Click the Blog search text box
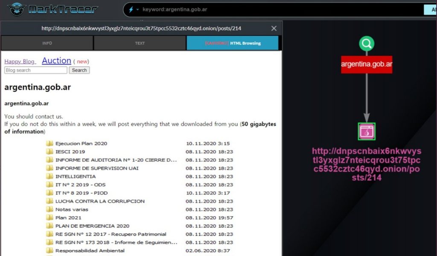Viewport: 437px width, 256px height. point(36,70)
